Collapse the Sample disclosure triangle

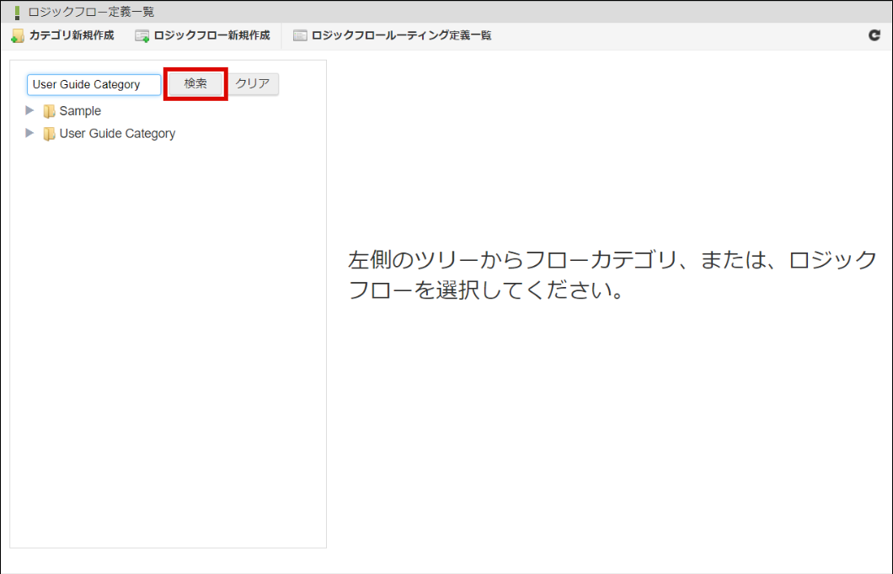click(x=30, y=110)
